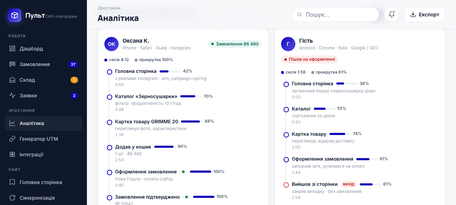Click the Вийшов зі сторінки step title
This screenshot has height=205, width=456.
coord(315,184)
